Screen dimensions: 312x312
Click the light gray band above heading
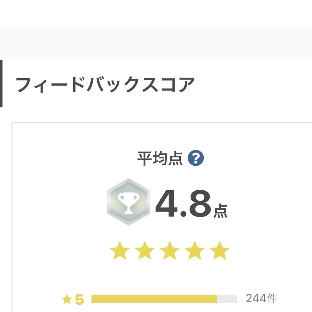click(156, 43)
